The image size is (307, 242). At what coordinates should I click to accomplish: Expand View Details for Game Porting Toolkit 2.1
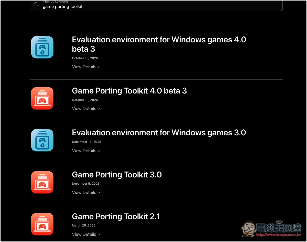point(86,234)
